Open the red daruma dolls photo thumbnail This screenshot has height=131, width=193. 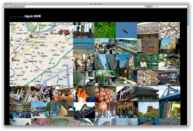(105, 94)
